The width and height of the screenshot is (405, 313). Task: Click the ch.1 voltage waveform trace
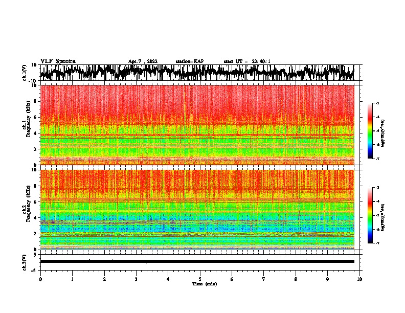click(197, 73)
